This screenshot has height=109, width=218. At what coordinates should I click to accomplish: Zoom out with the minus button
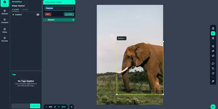coord(46,107)
